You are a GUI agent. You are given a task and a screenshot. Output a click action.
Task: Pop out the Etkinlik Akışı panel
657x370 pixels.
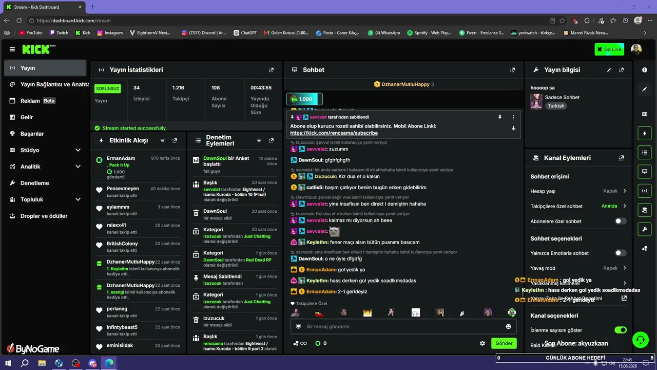click(175, 140)
